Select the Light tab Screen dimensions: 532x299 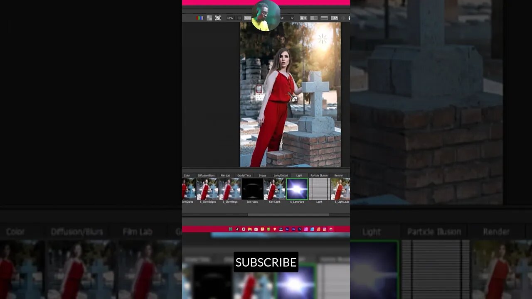click(x=299, y=175)
